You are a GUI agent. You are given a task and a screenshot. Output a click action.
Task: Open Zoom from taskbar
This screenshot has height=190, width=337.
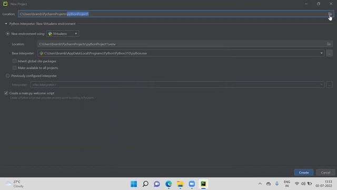pos(192,184)
